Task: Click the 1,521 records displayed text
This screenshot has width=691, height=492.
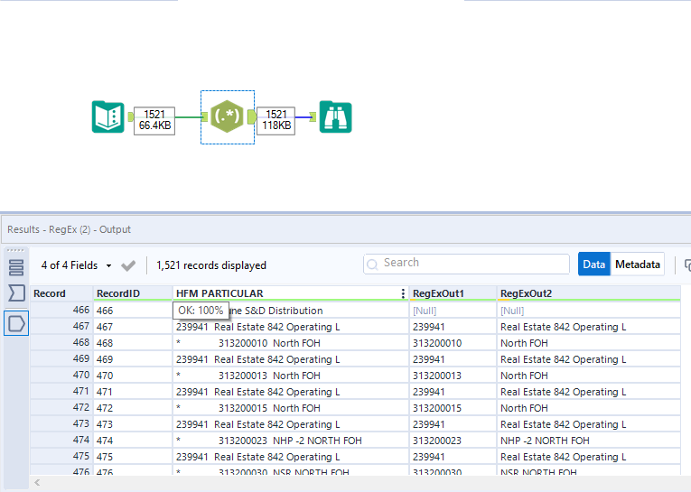Action: point(211,265)
